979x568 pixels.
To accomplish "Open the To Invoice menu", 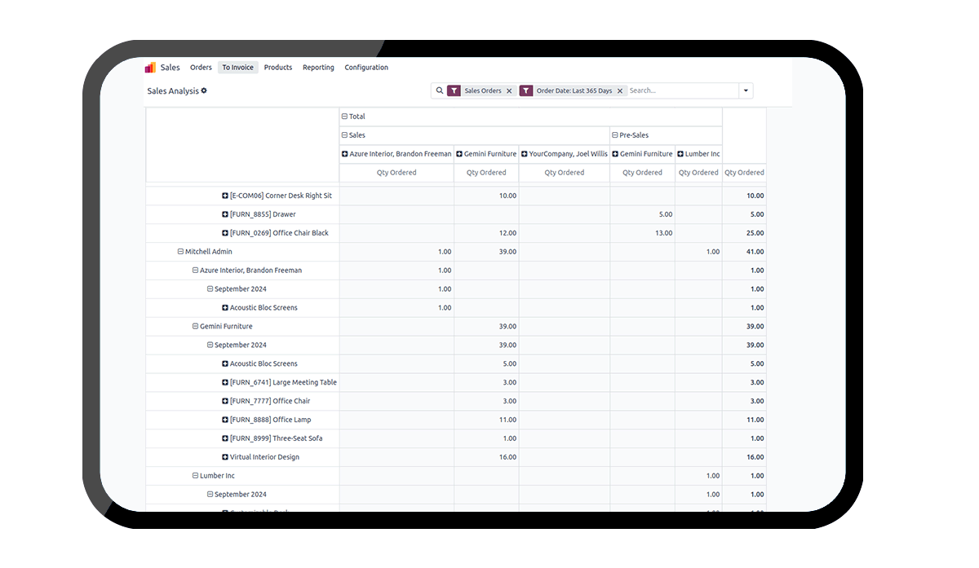I will (238, 68).
